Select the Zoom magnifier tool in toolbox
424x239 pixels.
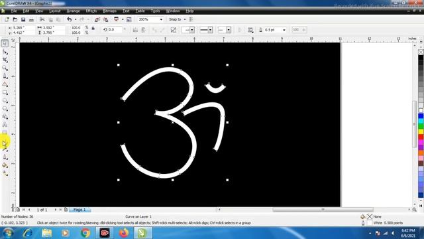point(5,68)
